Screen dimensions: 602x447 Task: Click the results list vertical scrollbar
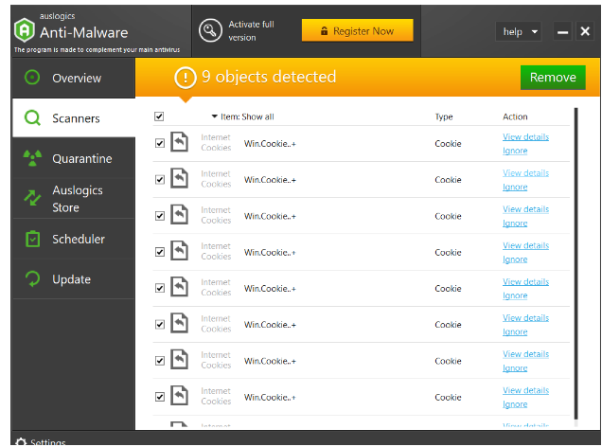(575, 263)
